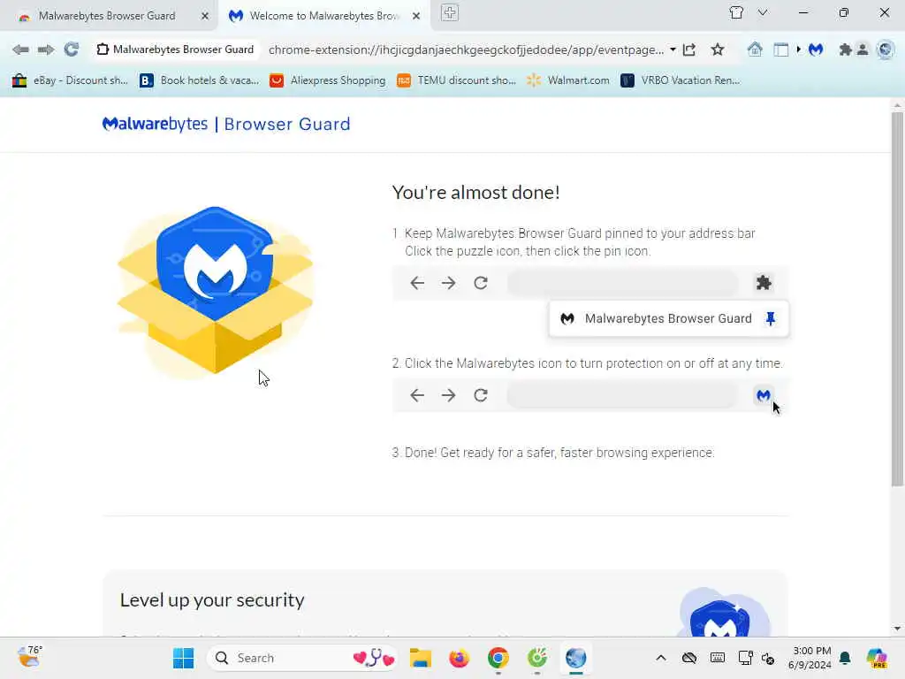This screenshot has height=679, width=905.
Task: Close the Welcome to Malwarebytes tab
Action: tap(416, 16)
